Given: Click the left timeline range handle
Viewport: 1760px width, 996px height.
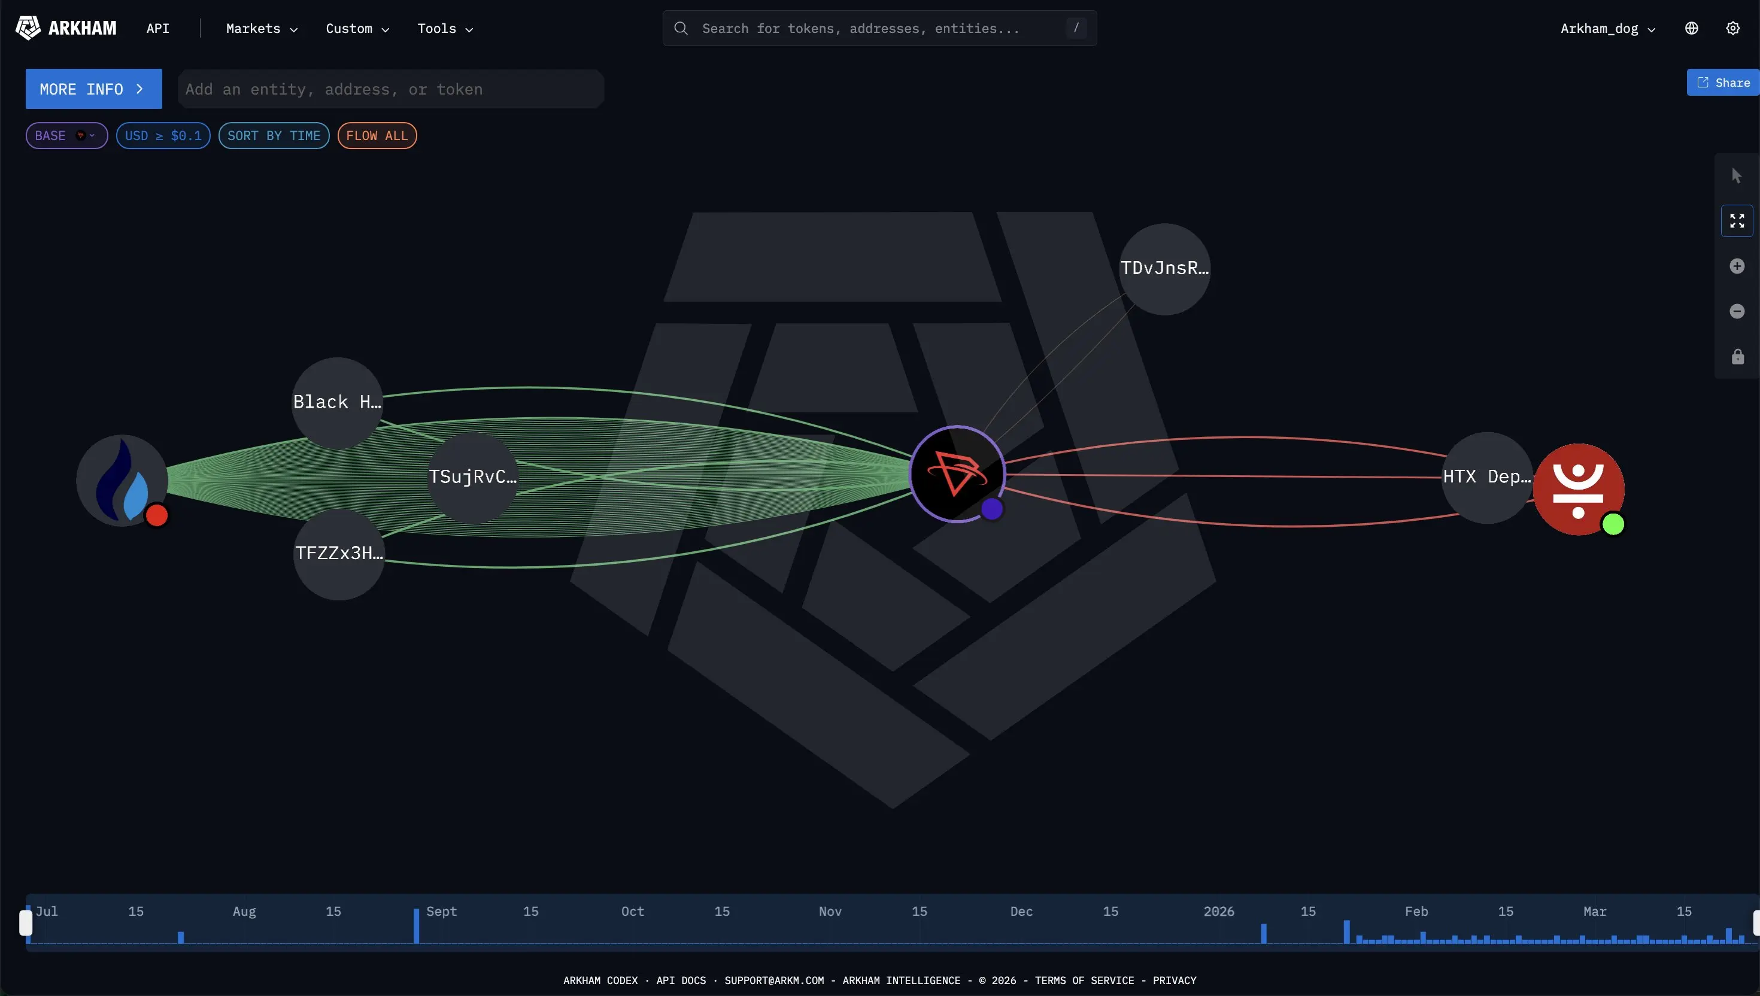Looking at the screenshot, I should click(26, 922).
